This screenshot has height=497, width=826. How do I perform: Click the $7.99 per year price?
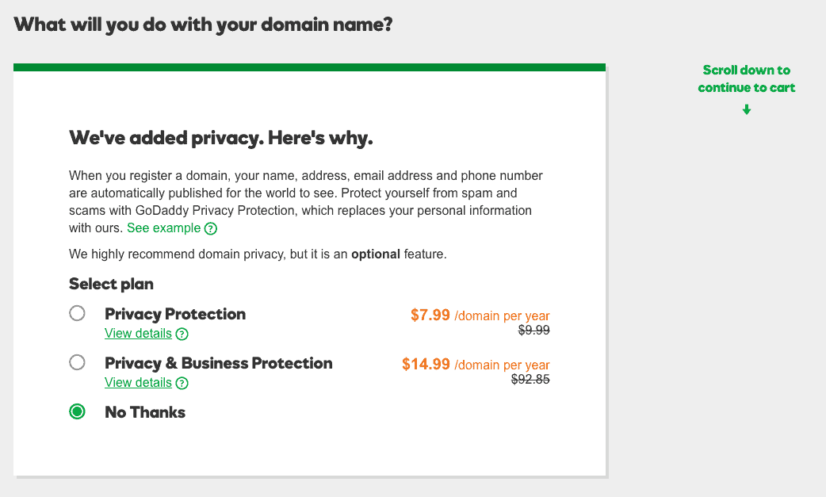(480, 315)
